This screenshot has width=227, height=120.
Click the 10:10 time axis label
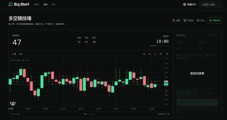pos(45,109)
